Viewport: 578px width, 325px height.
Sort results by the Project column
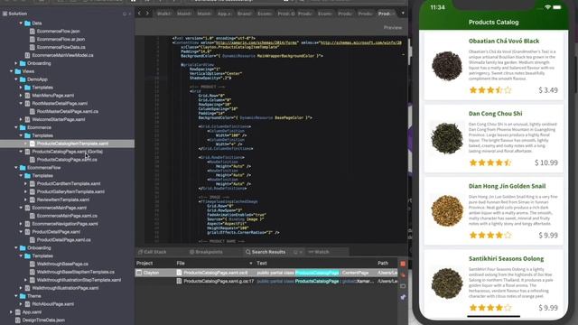tap(144, 263)
